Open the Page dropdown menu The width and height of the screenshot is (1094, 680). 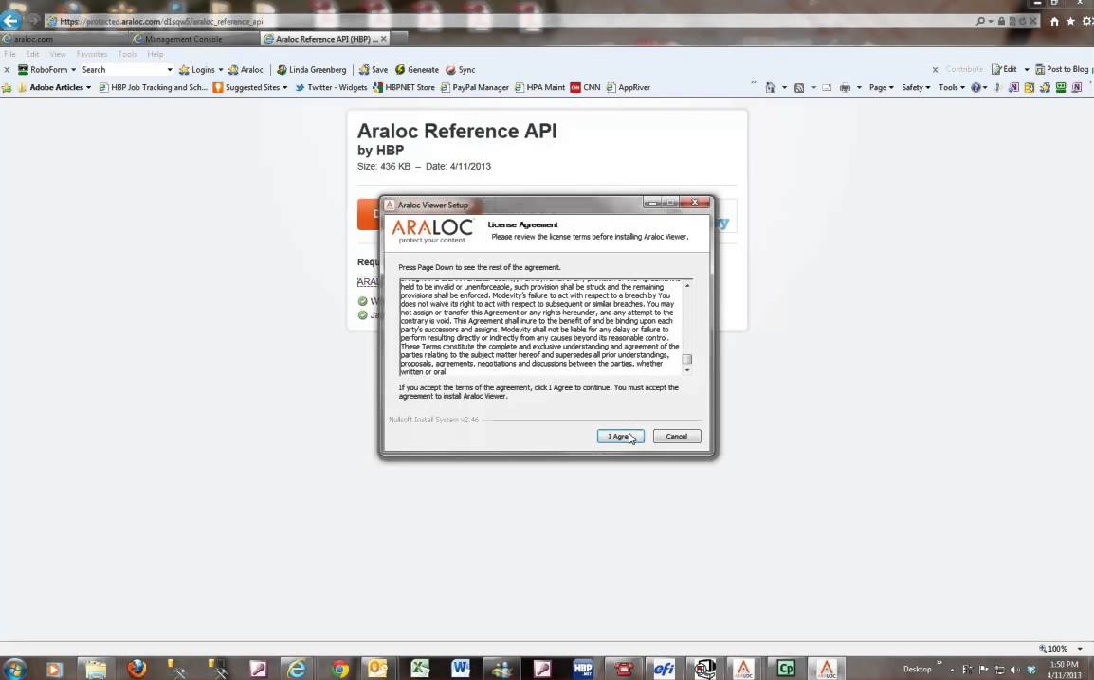point(882,88)
